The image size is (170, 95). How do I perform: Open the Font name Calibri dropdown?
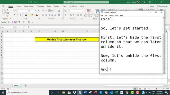(27, 11)
